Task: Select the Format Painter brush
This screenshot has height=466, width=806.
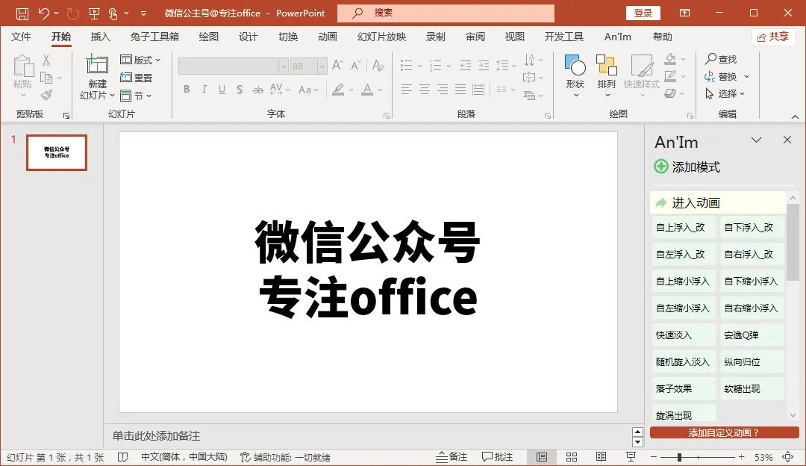Action: coord(46,95)
